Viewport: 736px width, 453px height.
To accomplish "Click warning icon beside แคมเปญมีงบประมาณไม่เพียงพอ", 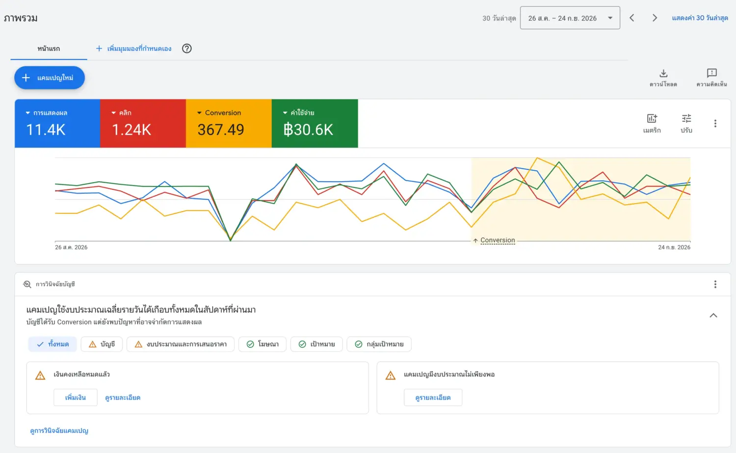I will point(391,375).
